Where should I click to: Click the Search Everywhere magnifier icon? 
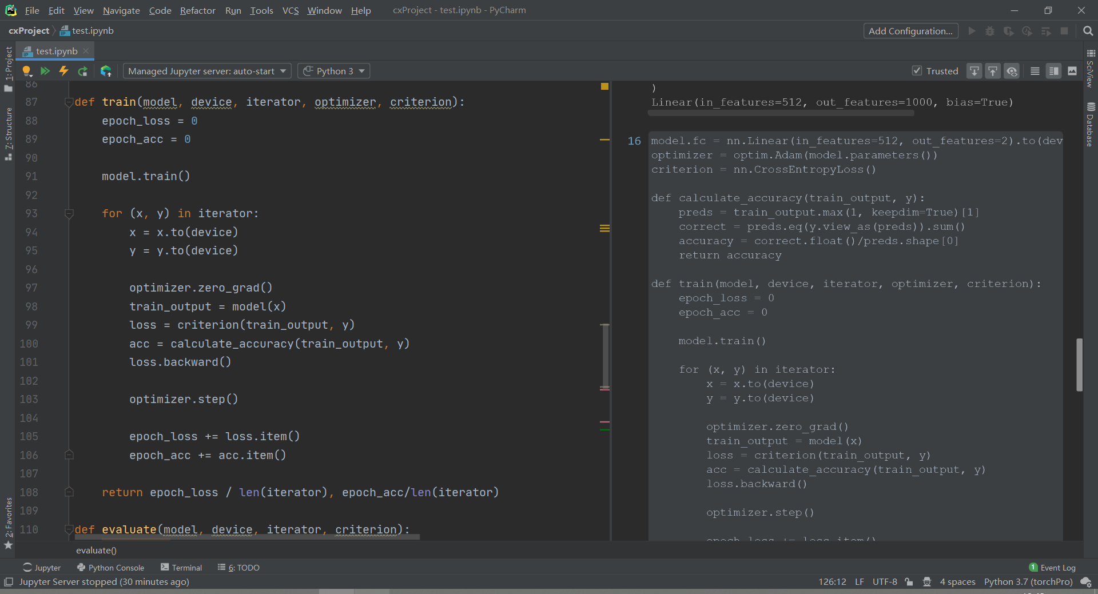1088,31
